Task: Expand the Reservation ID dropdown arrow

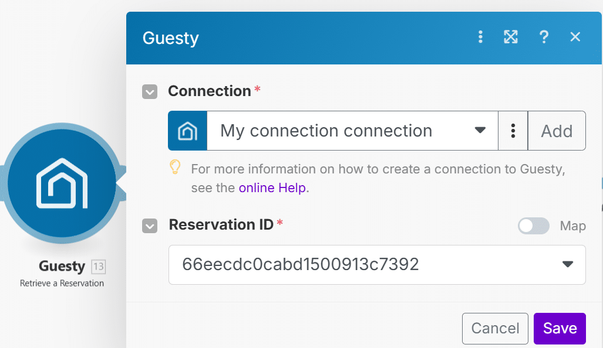Action: click(567, 264)
